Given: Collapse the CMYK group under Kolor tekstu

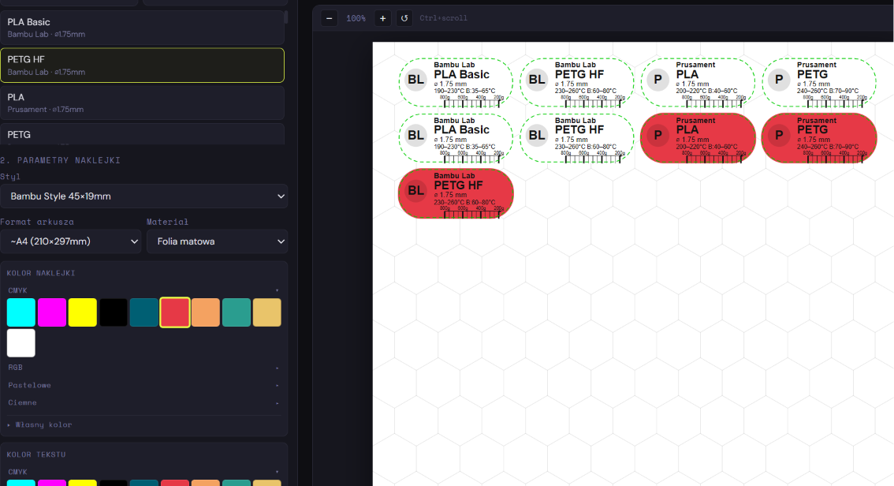Looking at the screenshot, I should 143,472.
